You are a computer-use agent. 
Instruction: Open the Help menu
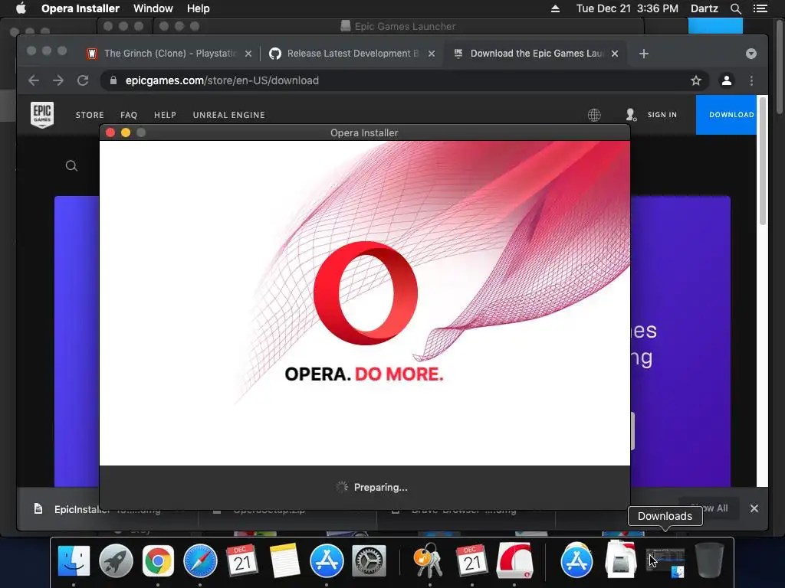pos(199,8)
